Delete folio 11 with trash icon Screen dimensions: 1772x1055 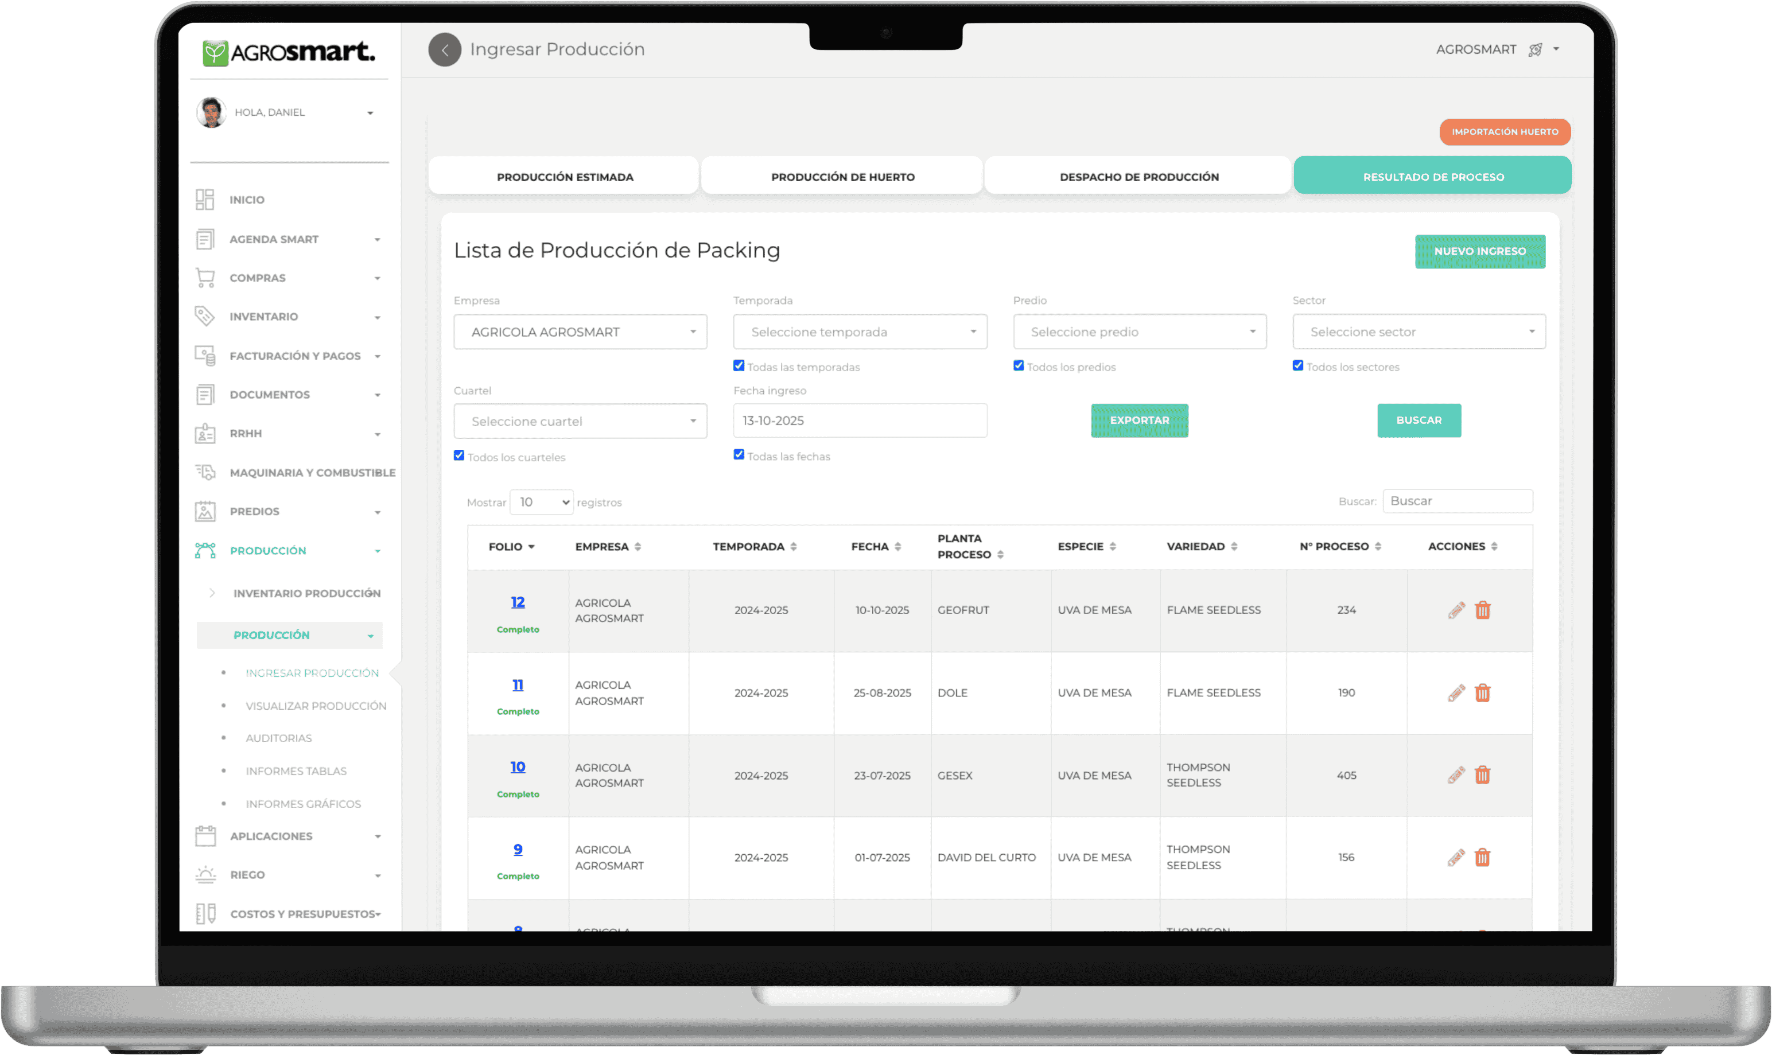click(x=1482, y=693)
